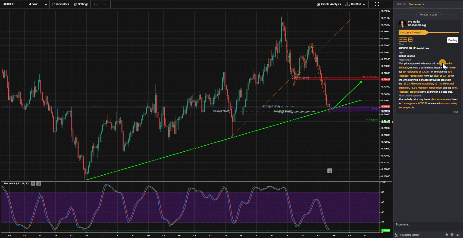The width and height of the screenshot is (463, 238).
Task: Select the Discussion tab
Action: [415, 4]
